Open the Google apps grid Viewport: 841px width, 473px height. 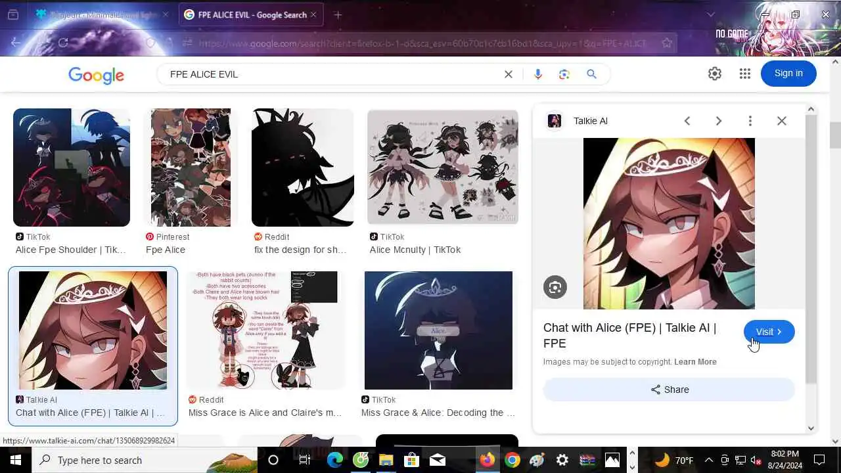coord(744,74)
